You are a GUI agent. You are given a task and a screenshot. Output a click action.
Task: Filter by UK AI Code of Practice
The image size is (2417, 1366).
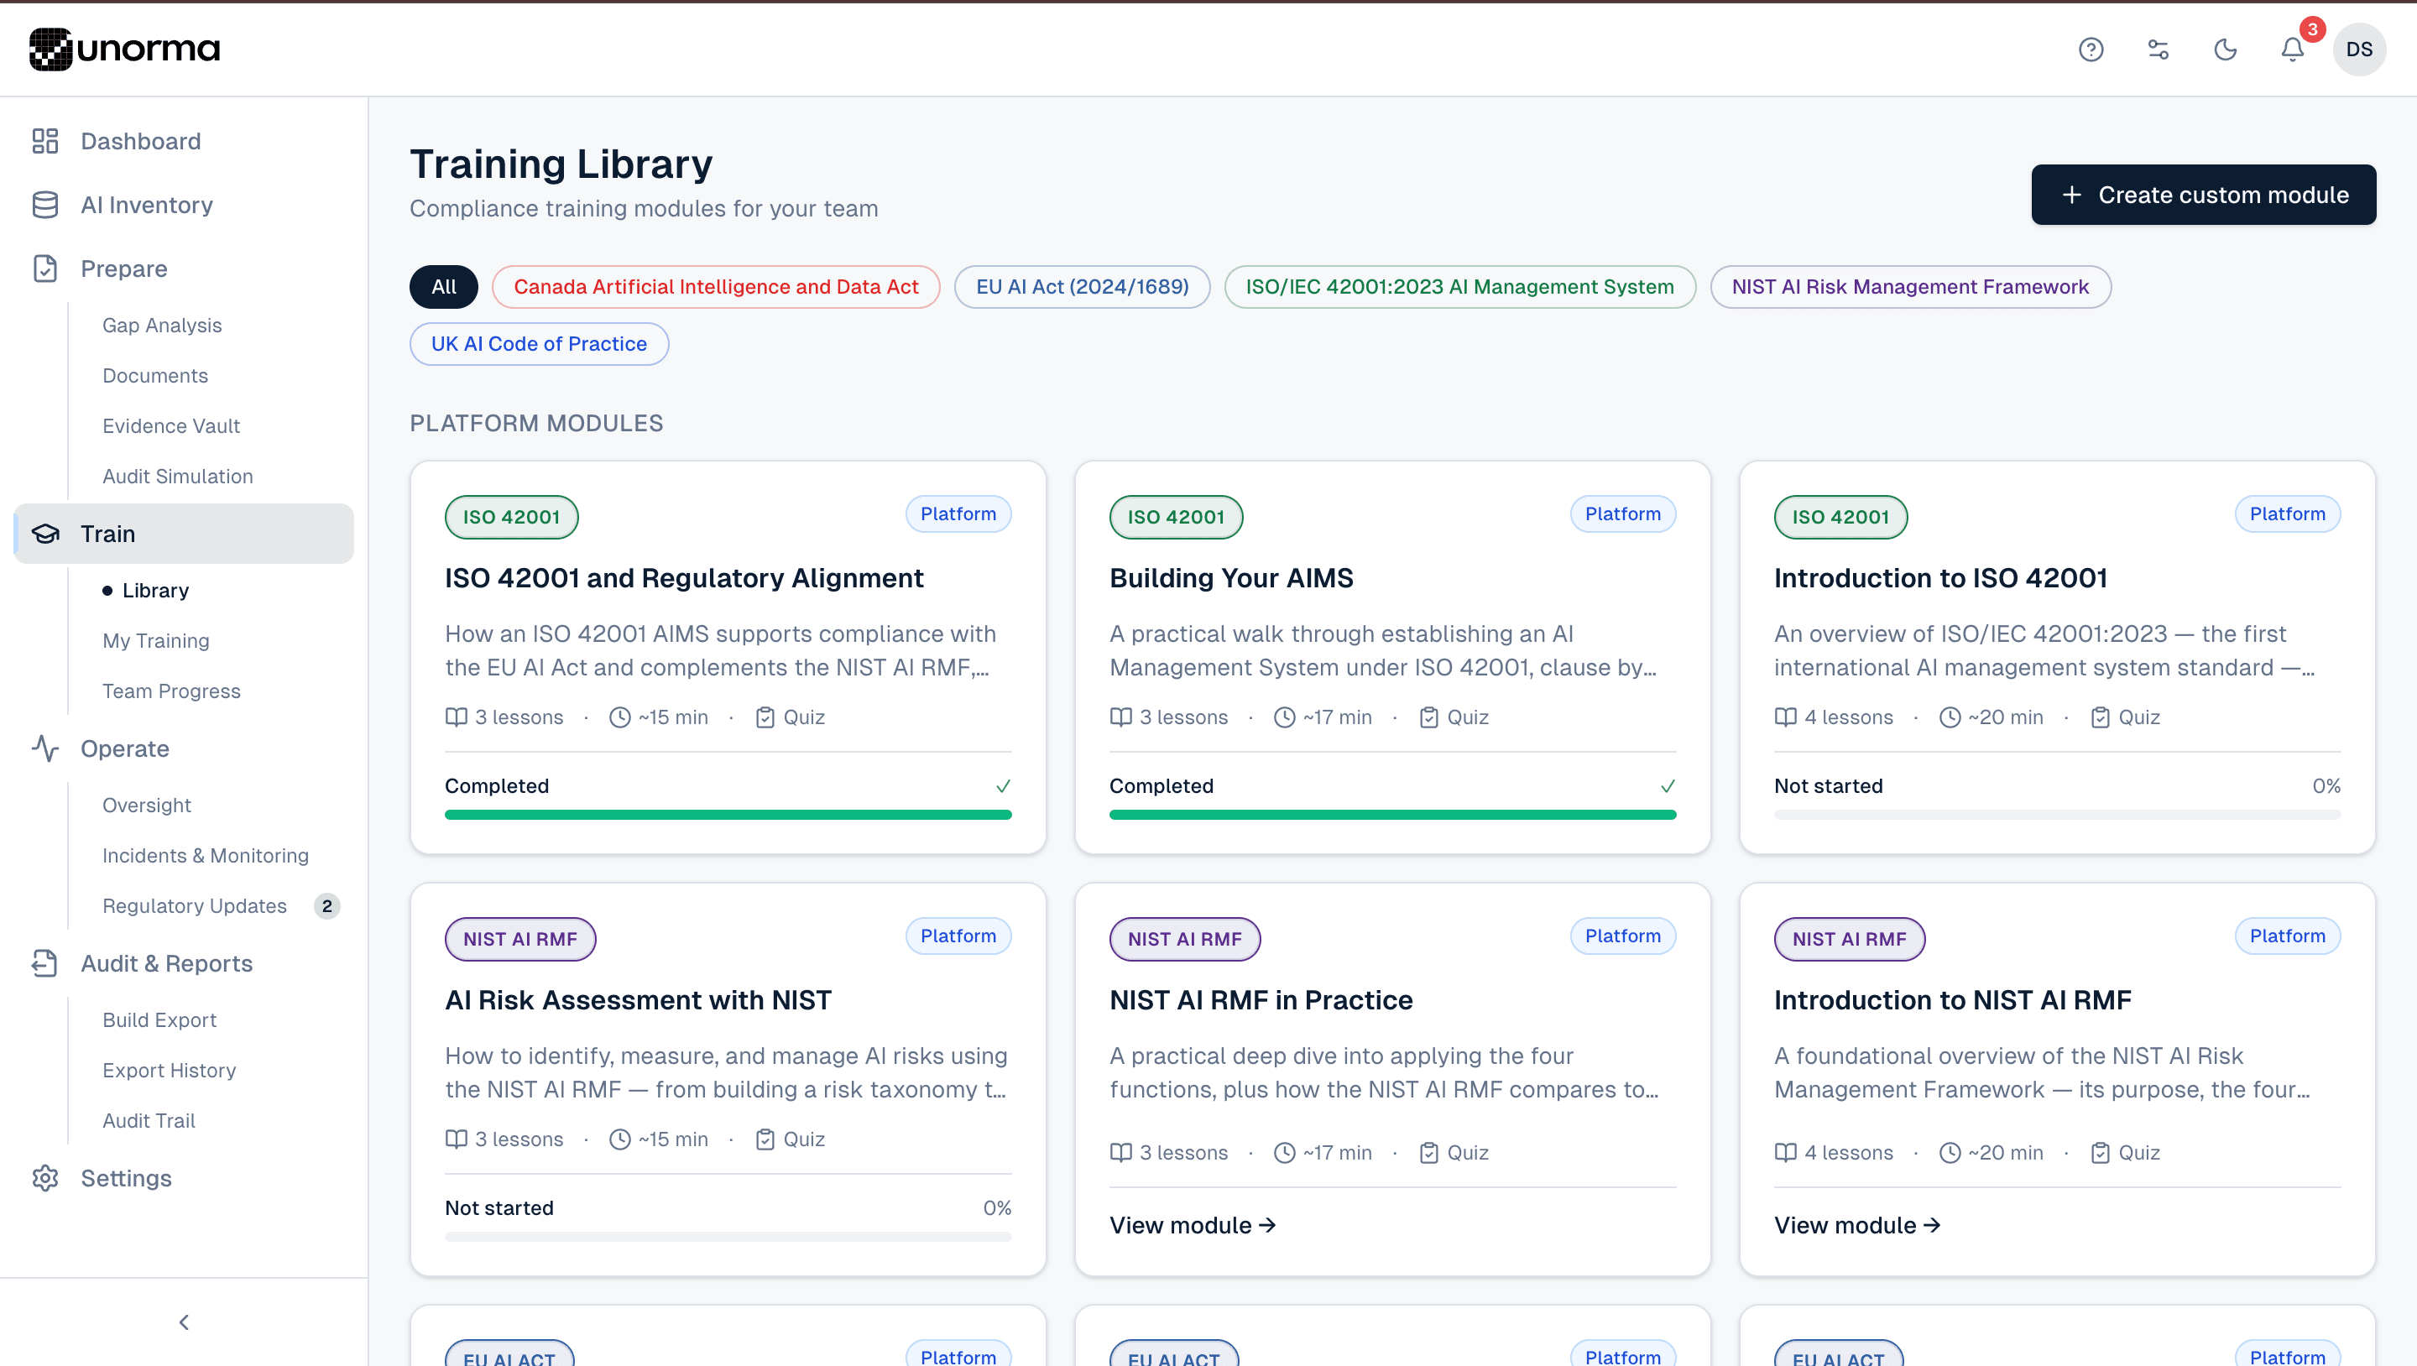(539, 344)
